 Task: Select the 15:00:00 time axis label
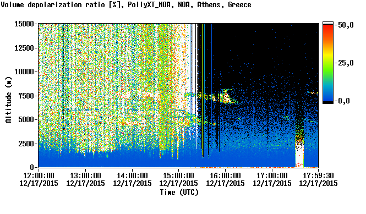point(178,175)
